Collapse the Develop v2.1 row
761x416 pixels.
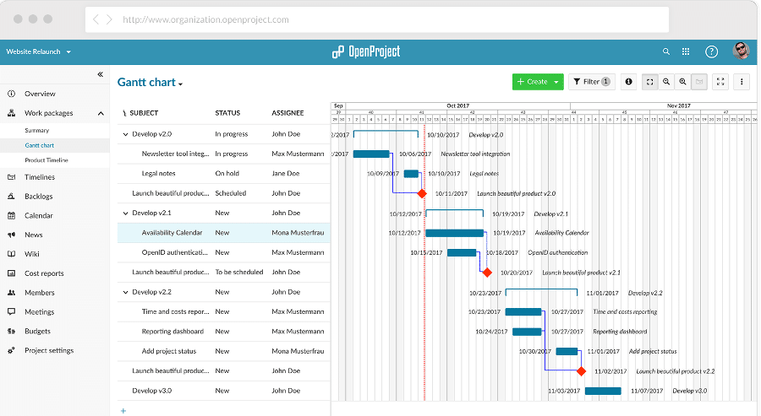click(125, 213)
